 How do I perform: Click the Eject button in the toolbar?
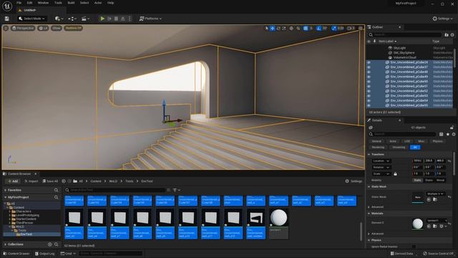[123, 19]
